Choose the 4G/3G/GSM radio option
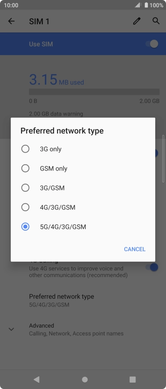The image size is (166, 389). pyautogui.click(x=25, y=207)
